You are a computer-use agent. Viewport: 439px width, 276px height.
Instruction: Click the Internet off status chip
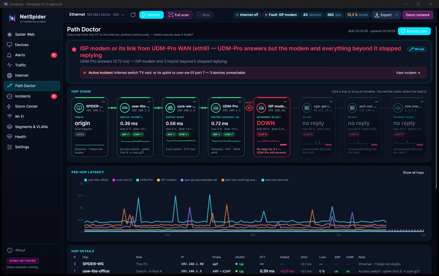click(247, 15)
